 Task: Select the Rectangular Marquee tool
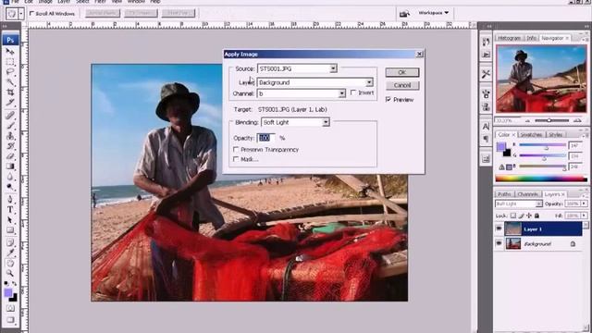10,62
